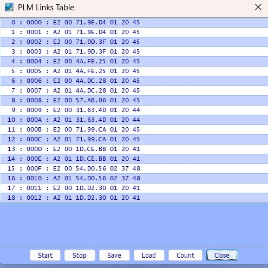
Task: Click the Load button
Action: point(149,255)
